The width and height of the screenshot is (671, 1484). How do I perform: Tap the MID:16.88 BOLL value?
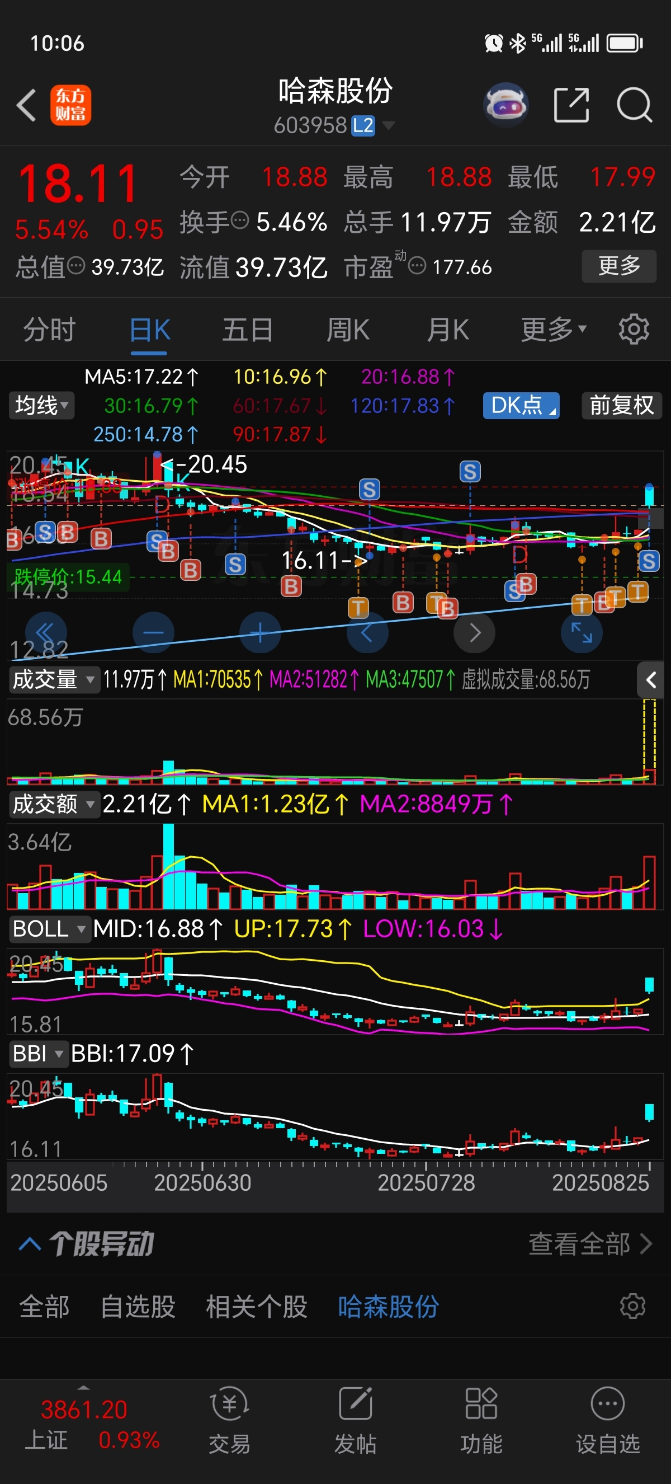point(157,929)
